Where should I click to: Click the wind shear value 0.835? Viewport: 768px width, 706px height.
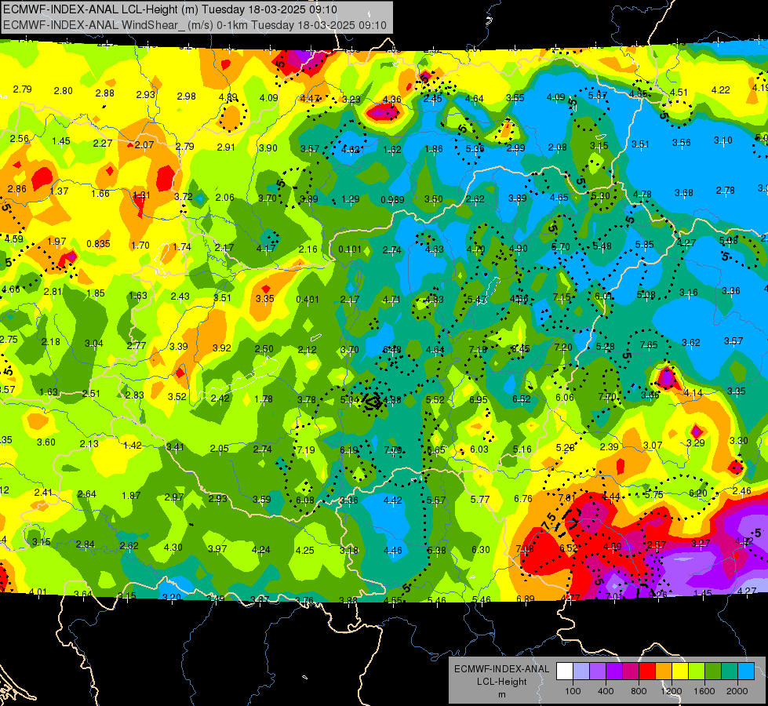tap(98, 243)
